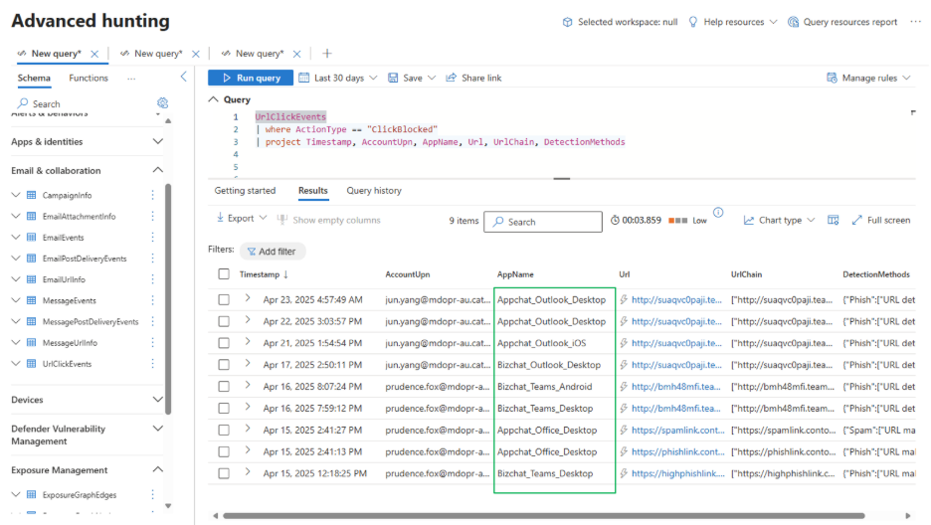931x525 pixels.
Task: Close the first New query tab
Action: (x=94, y=54)
